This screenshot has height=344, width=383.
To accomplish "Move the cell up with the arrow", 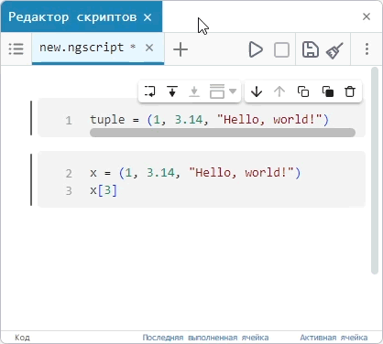I will [279, 91].
